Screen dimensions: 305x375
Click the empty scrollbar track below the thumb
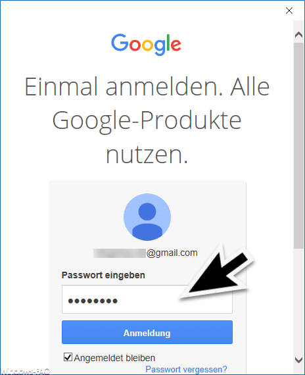point(298,301)
